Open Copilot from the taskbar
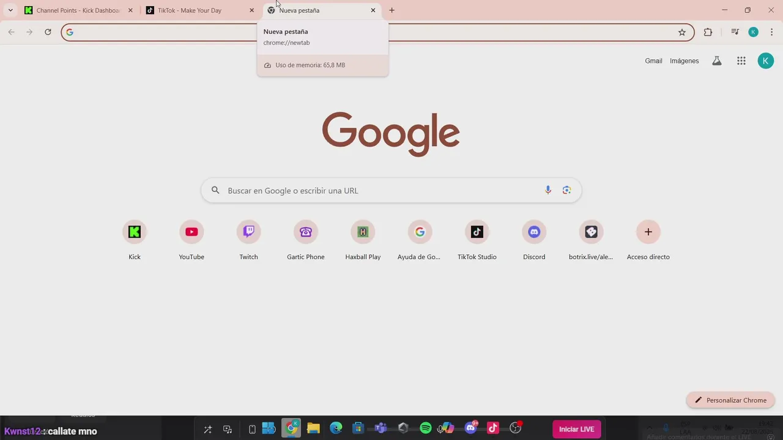Screen dimensions: 783x440 pyautogui.click(x=448, y=428)
